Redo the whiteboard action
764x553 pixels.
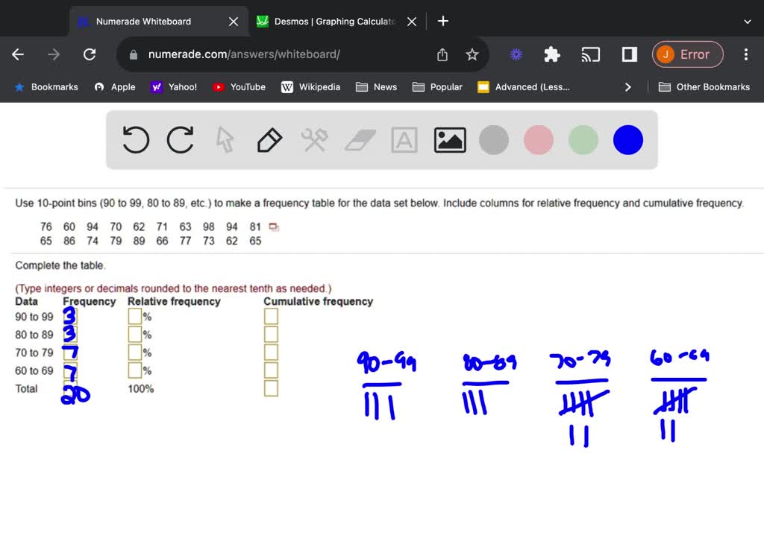click(180, 139)
